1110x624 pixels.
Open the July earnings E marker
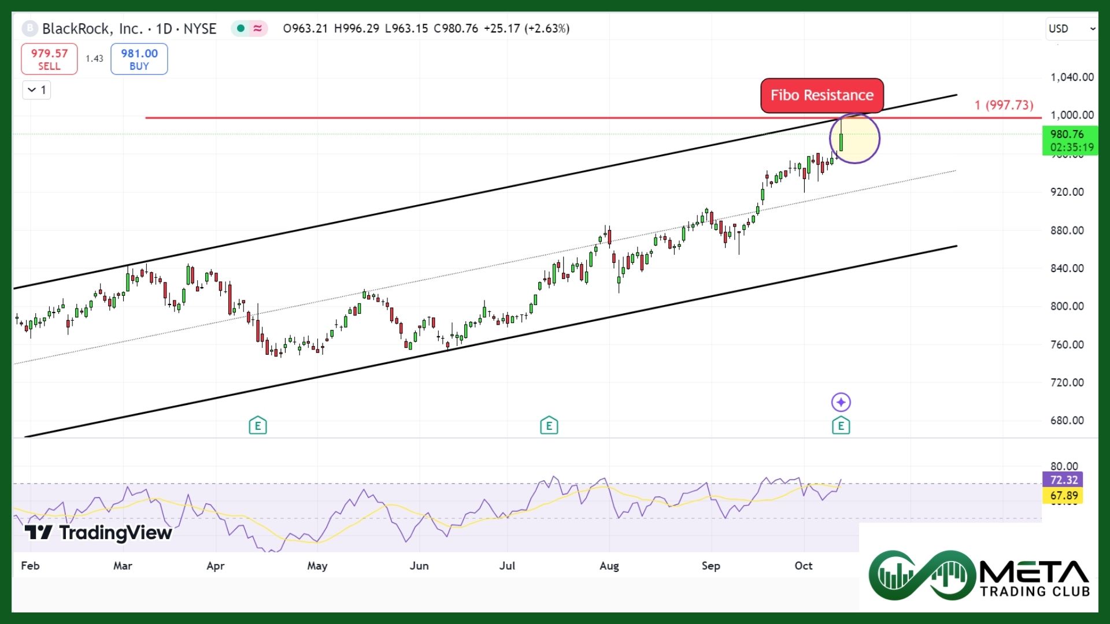tap(549, 426)
